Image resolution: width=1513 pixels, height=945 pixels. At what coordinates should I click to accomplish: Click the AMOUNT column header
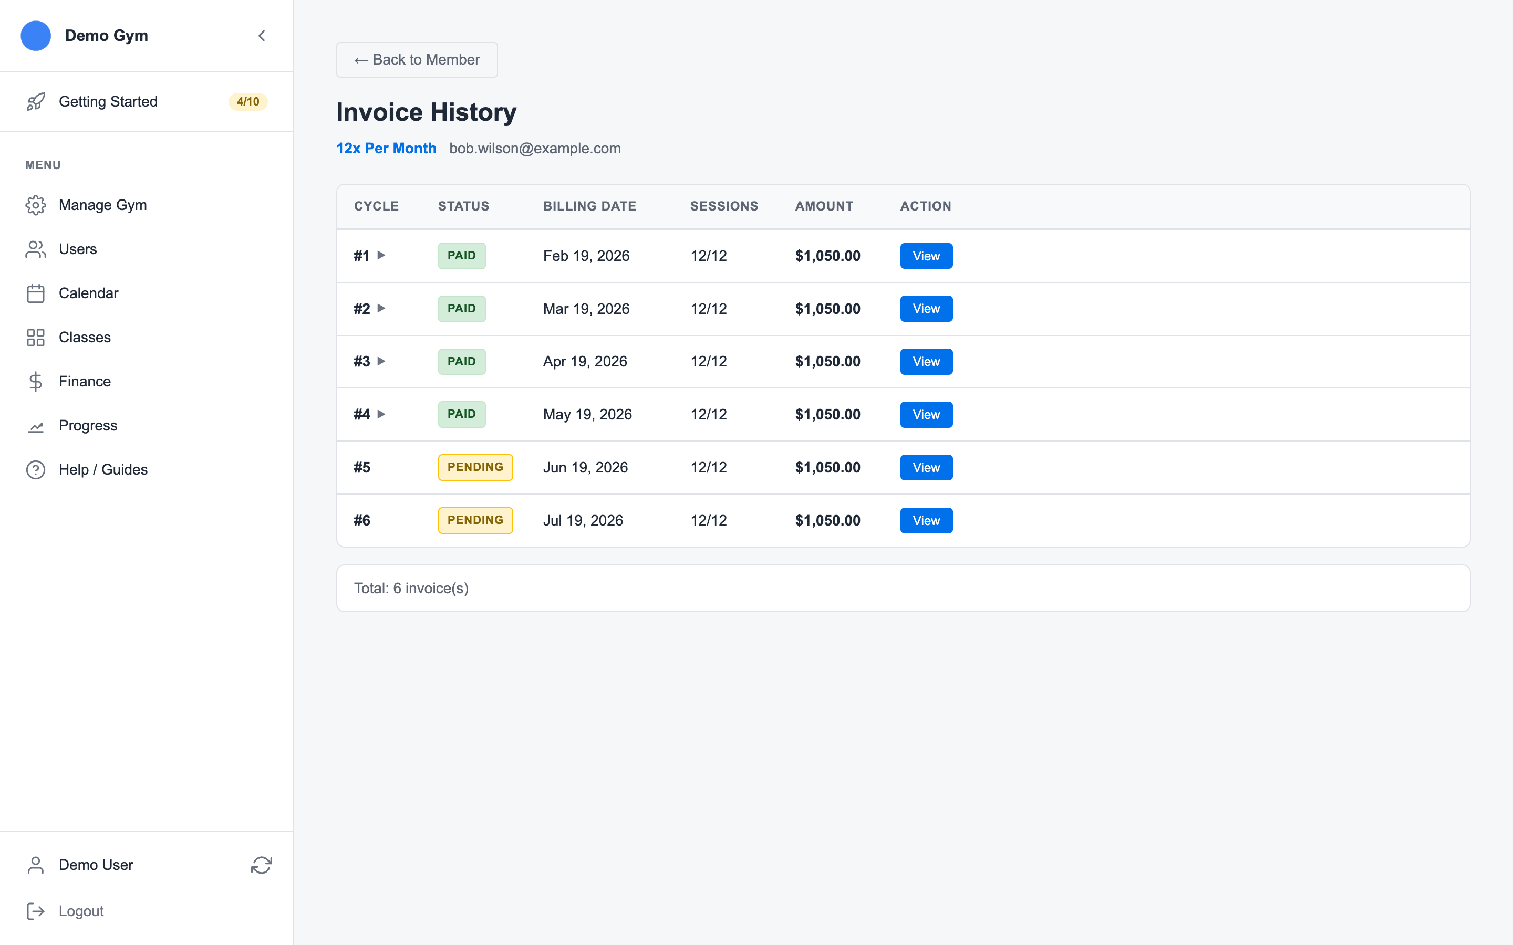click(824, 206)
